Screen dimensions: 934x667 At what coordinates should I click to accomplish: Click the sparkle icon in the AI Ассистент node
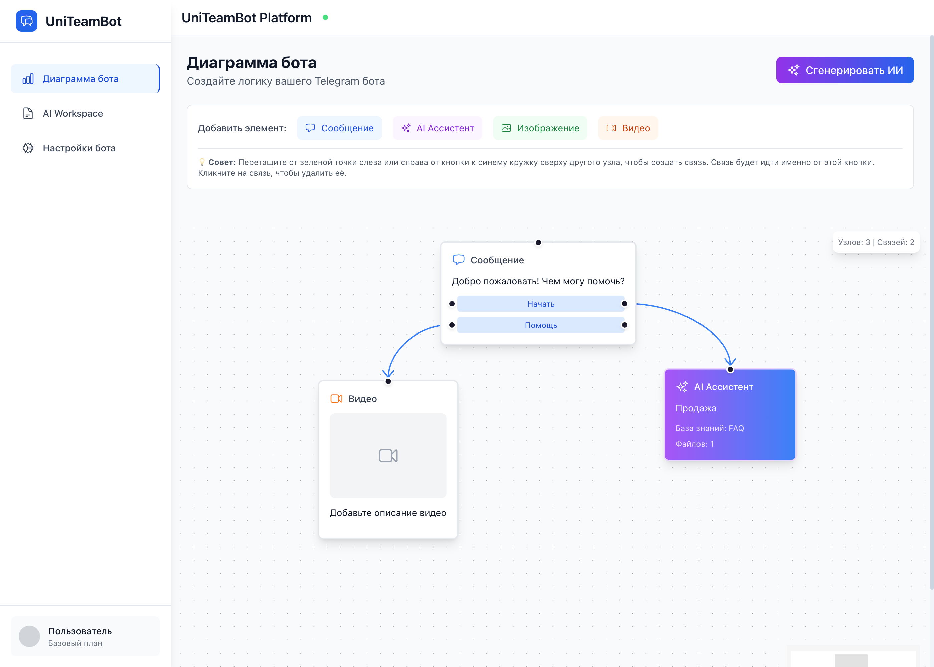[682, 387]
